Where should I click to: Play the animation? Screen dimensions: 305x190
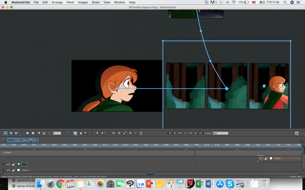click(x=185, y=133)
